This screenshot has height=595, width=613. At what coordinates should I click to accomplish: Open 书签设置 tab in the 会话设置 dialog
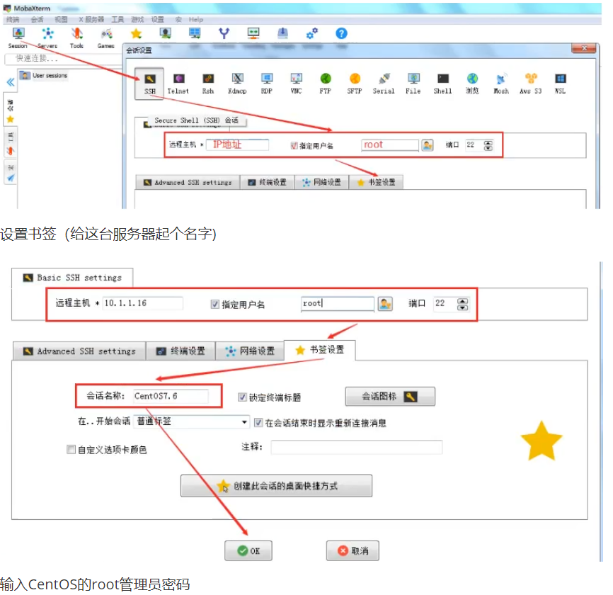tap(376, 182)
